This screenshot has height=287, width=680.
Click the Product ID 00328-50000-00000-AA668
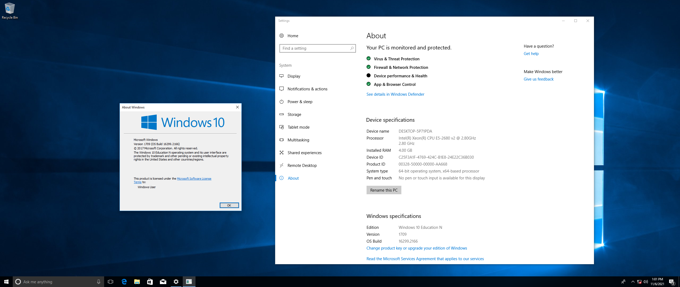423,164
